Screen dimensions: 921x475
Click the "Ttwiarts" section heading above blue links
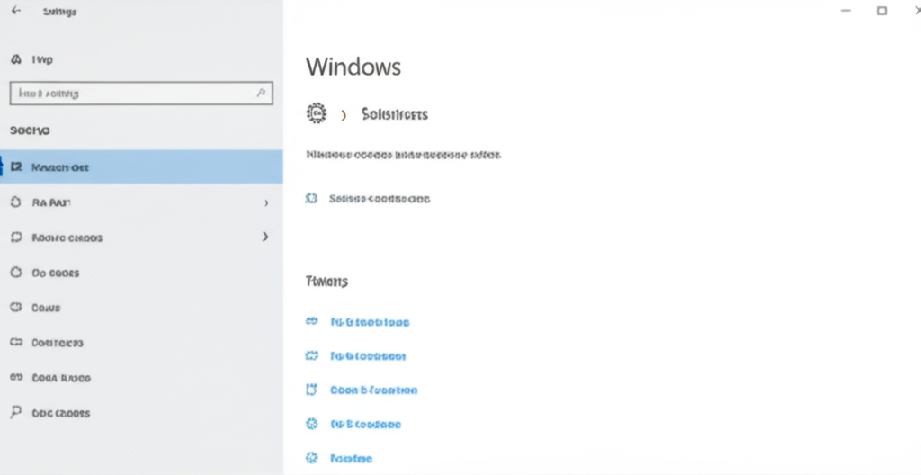[326, 281]
